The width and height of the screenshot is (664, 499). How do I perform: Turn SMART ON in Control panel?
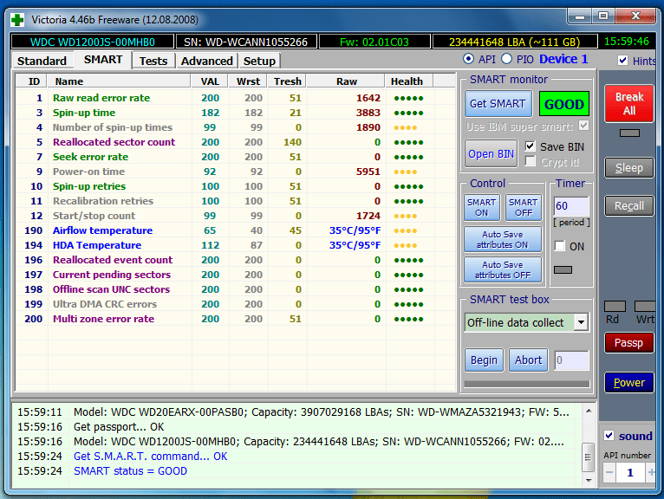point(482,208)
